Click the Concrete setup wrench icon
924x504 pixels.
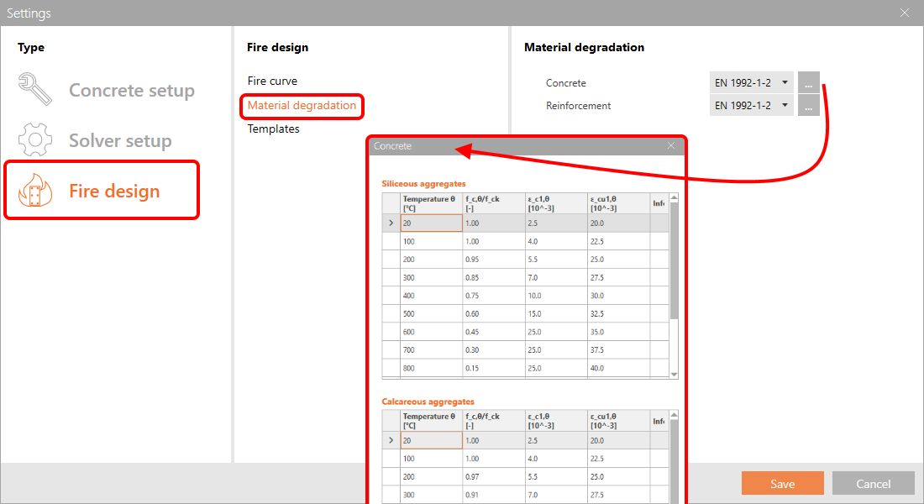point(34,90)
